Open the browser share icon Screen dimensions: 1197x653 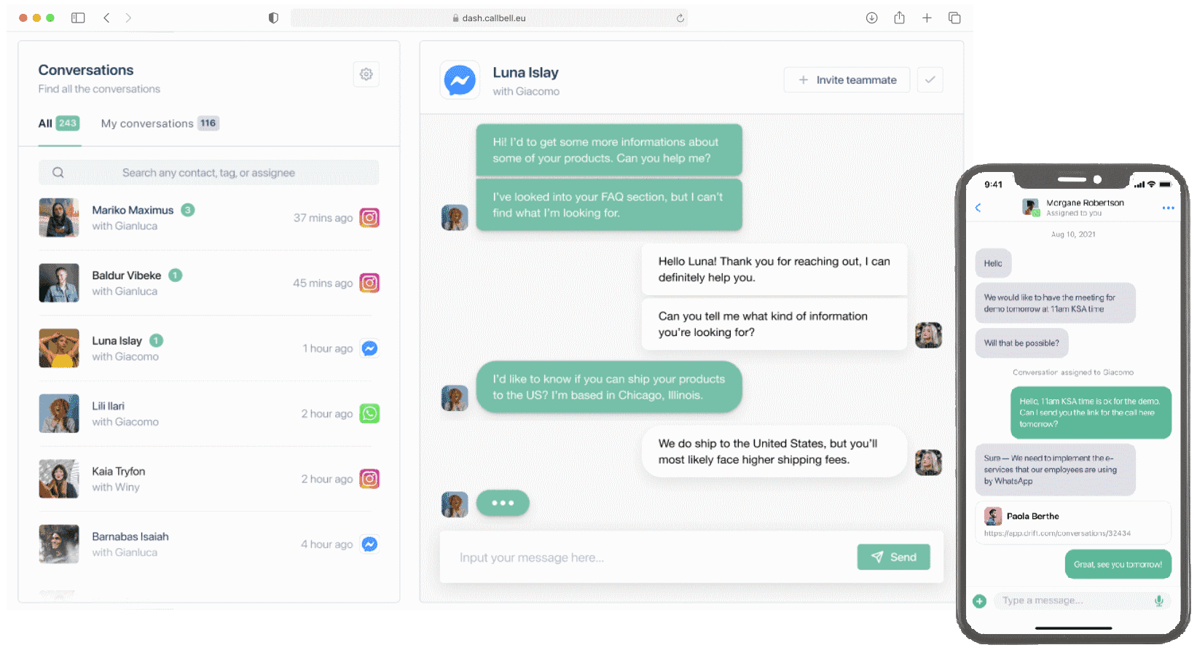[x=899, y=17]
